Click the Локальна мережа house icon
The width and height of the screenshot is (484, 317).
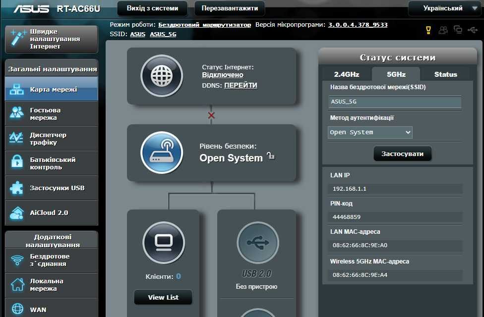[17, 284]
